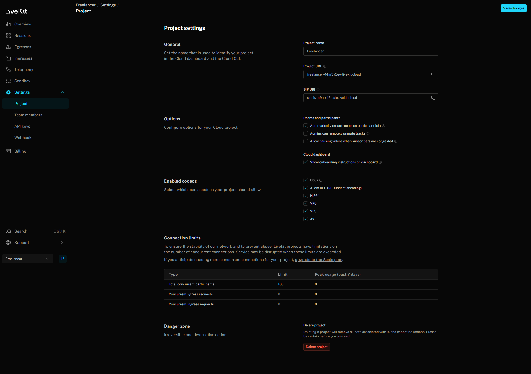Click the SIP URI field
This screenshot has width=531, height=374.
coord(371,98)
